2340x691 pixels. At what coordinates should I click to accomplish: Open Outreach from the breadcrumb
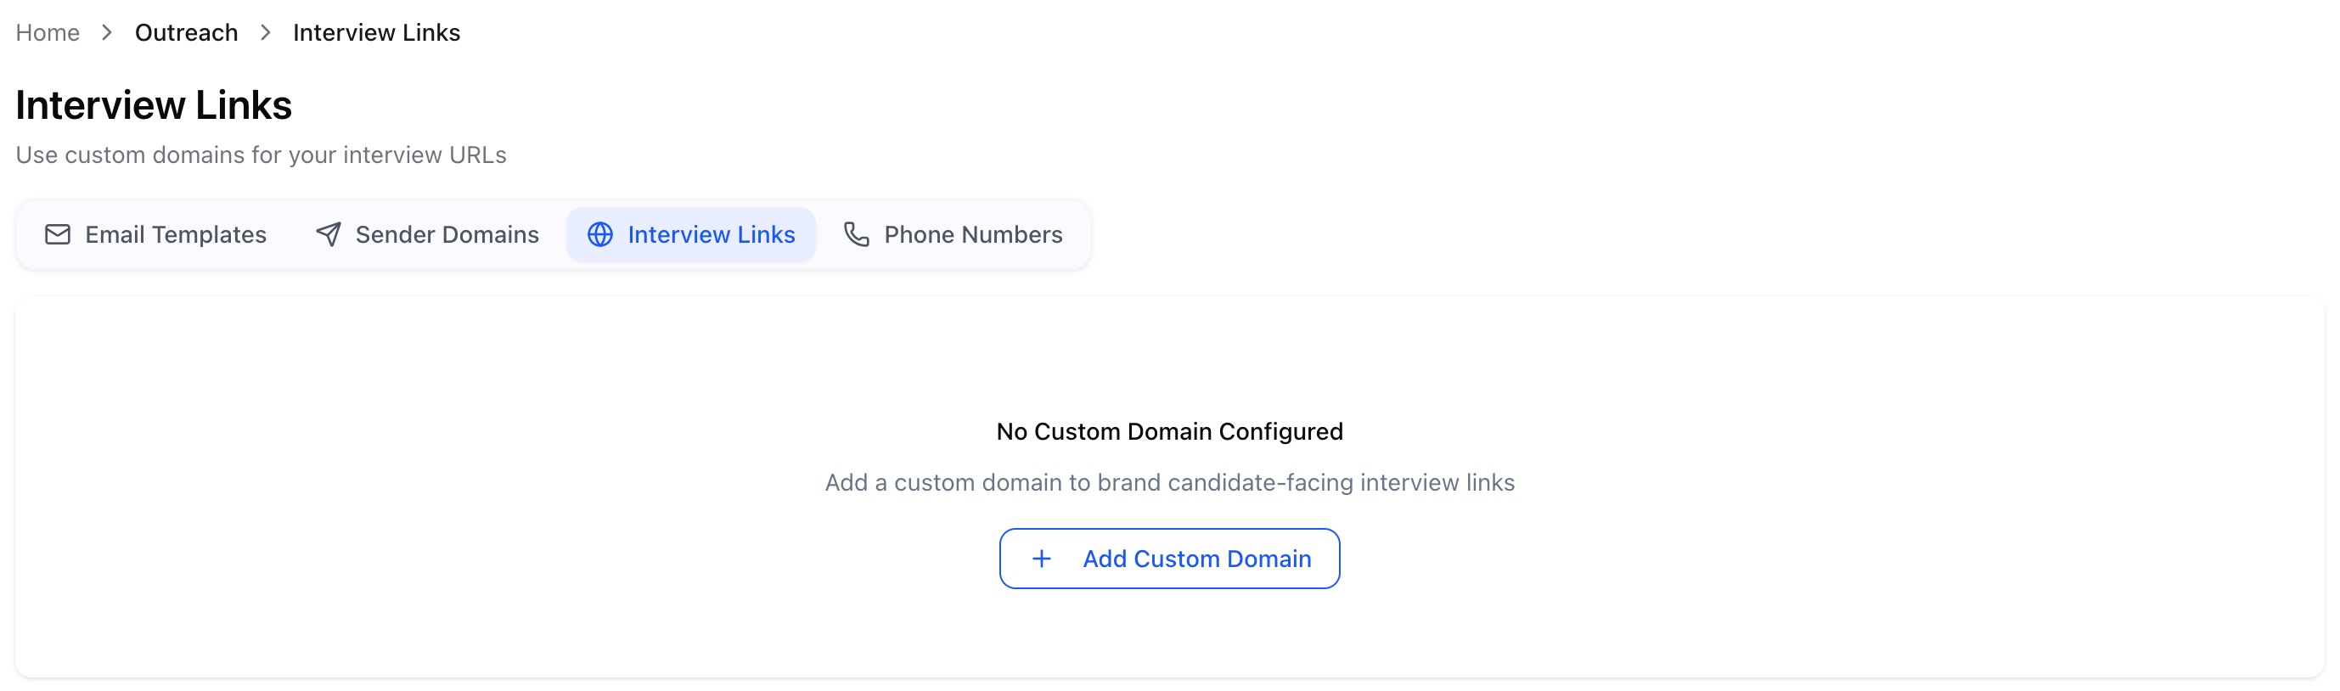pos(186,33)
